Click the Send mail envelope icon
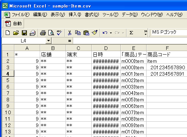 tap(33, 33)
